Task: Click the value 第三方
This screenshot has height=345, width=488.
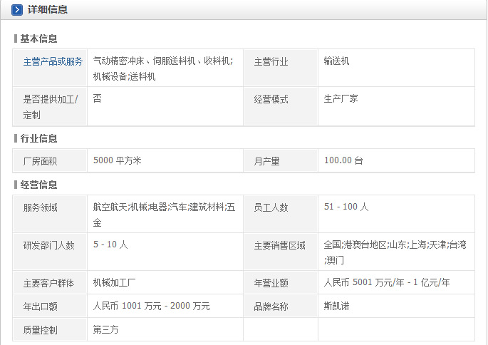Action: point(106,329)
